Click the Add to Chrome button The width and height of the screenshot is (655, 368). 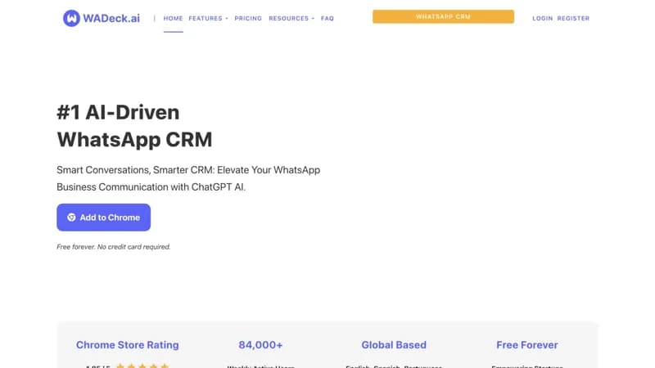coord(104,218)
